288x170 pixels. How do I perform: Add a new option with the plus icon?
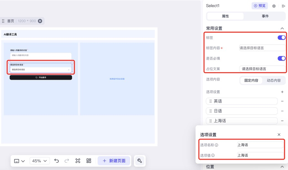coord(282,92)
